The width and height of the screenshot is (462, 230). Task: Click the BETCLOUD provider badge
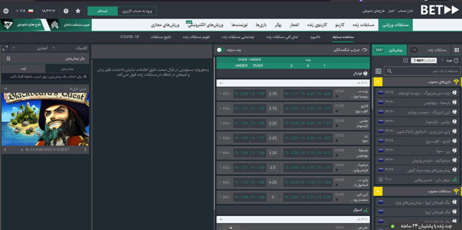coord(423,60)
